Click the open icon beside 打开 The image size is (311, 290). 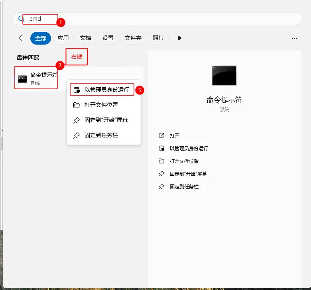161,135
